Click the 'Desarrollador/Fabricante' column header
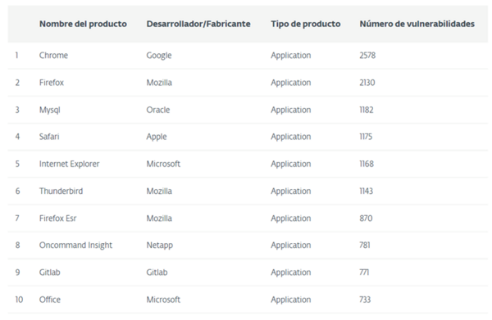The height and width of the screenshot is (320, 492). point(198,24)
